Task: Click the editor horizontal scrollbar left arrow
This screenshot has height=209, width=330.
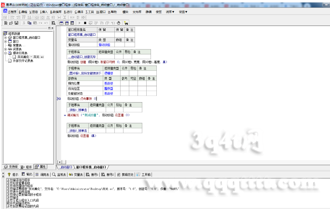Action: tap(59, 162)
